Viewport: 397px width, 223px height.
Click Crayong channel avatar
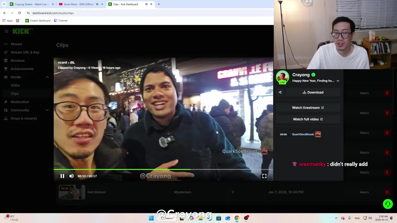click(282, 77)
